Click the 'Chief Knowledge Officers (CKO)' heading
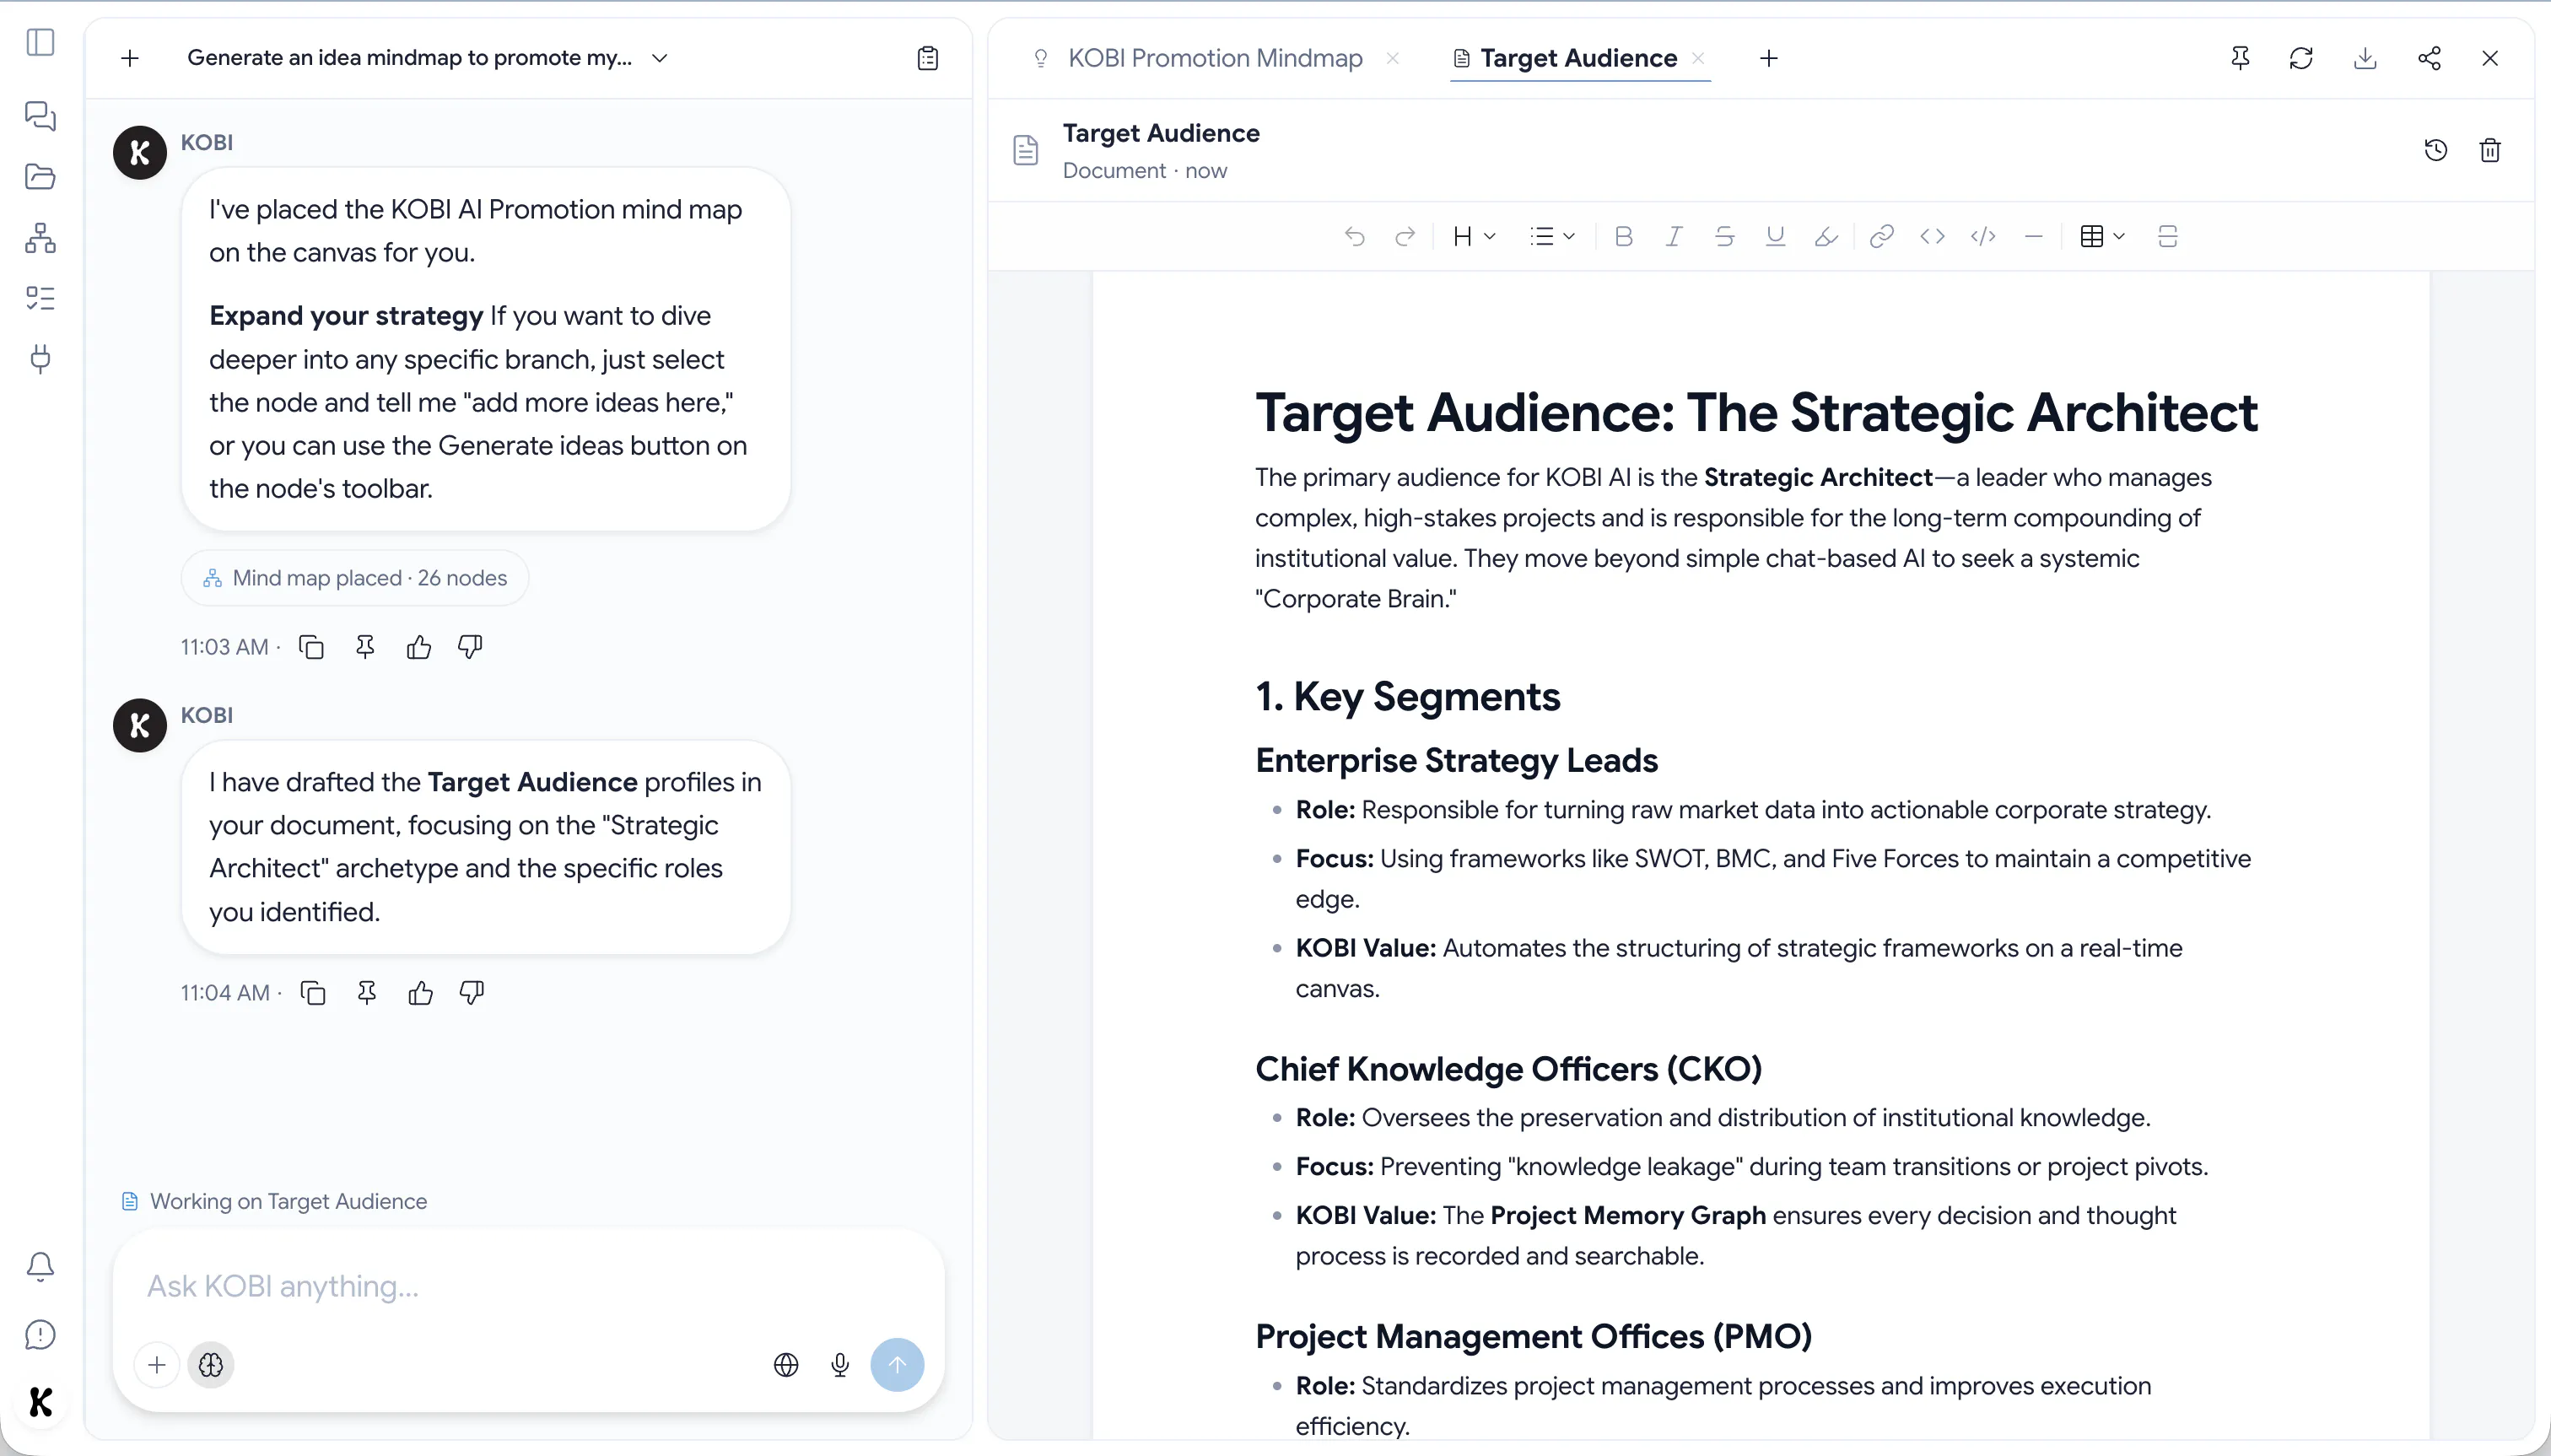The image size is (2551, 1456). coord(1508,1068)
